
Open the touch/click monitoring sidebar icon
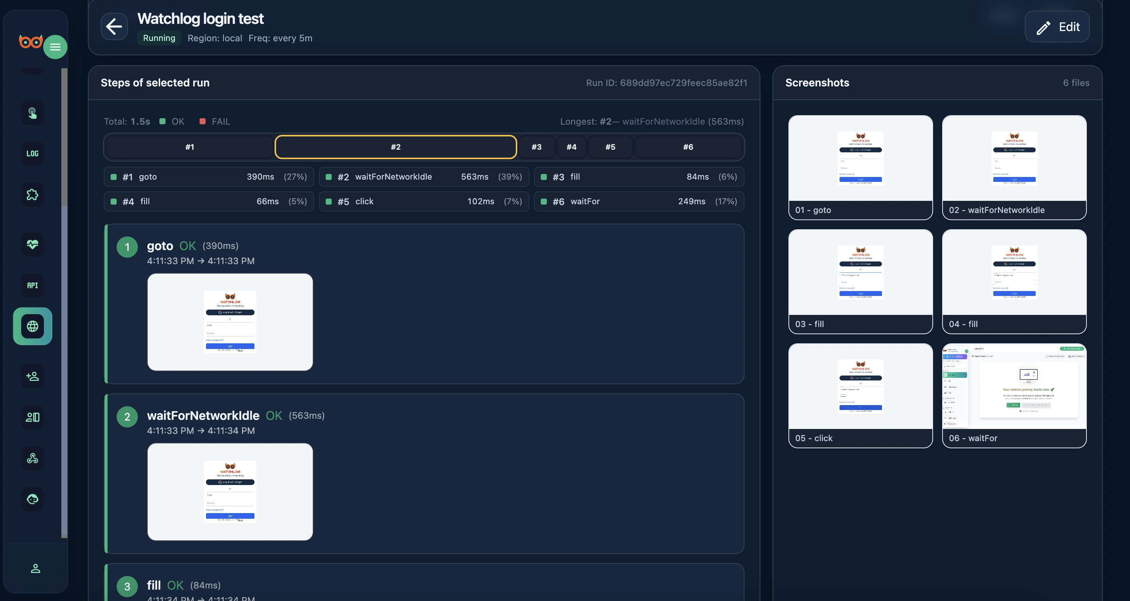point(33,113)
